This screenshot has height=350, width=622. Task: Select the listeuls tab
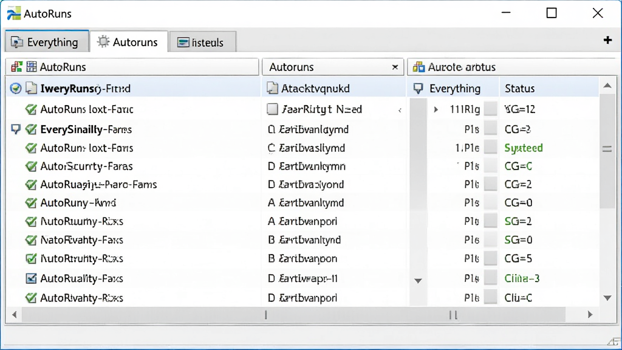pyautogui.click(x=202, y=42)
